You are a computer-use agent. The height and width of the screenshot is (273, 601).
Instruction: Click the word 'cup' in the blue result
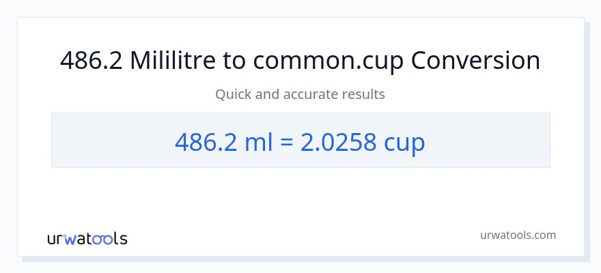pyautogui.click(x=404, y=141)
